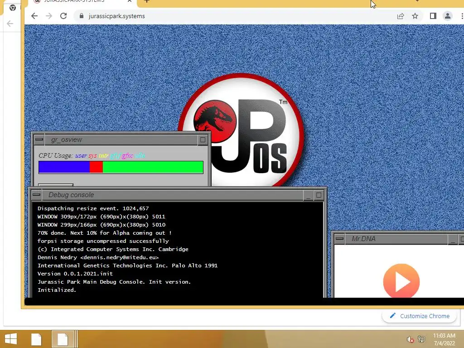This screenshot has width=464, height=348.
Task: Go back in the background Chrome window
Action: click(10, 24)
